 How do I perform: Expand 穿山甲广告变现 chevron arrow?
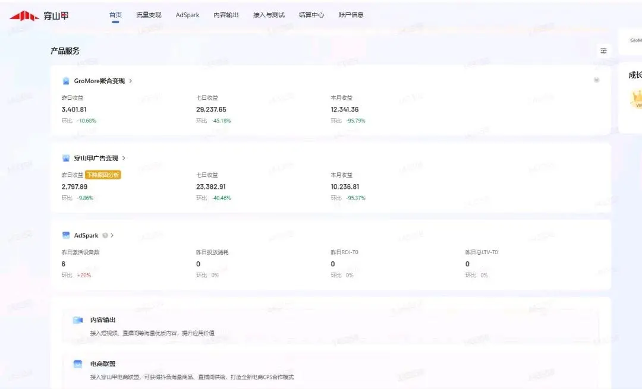point(124,158)
